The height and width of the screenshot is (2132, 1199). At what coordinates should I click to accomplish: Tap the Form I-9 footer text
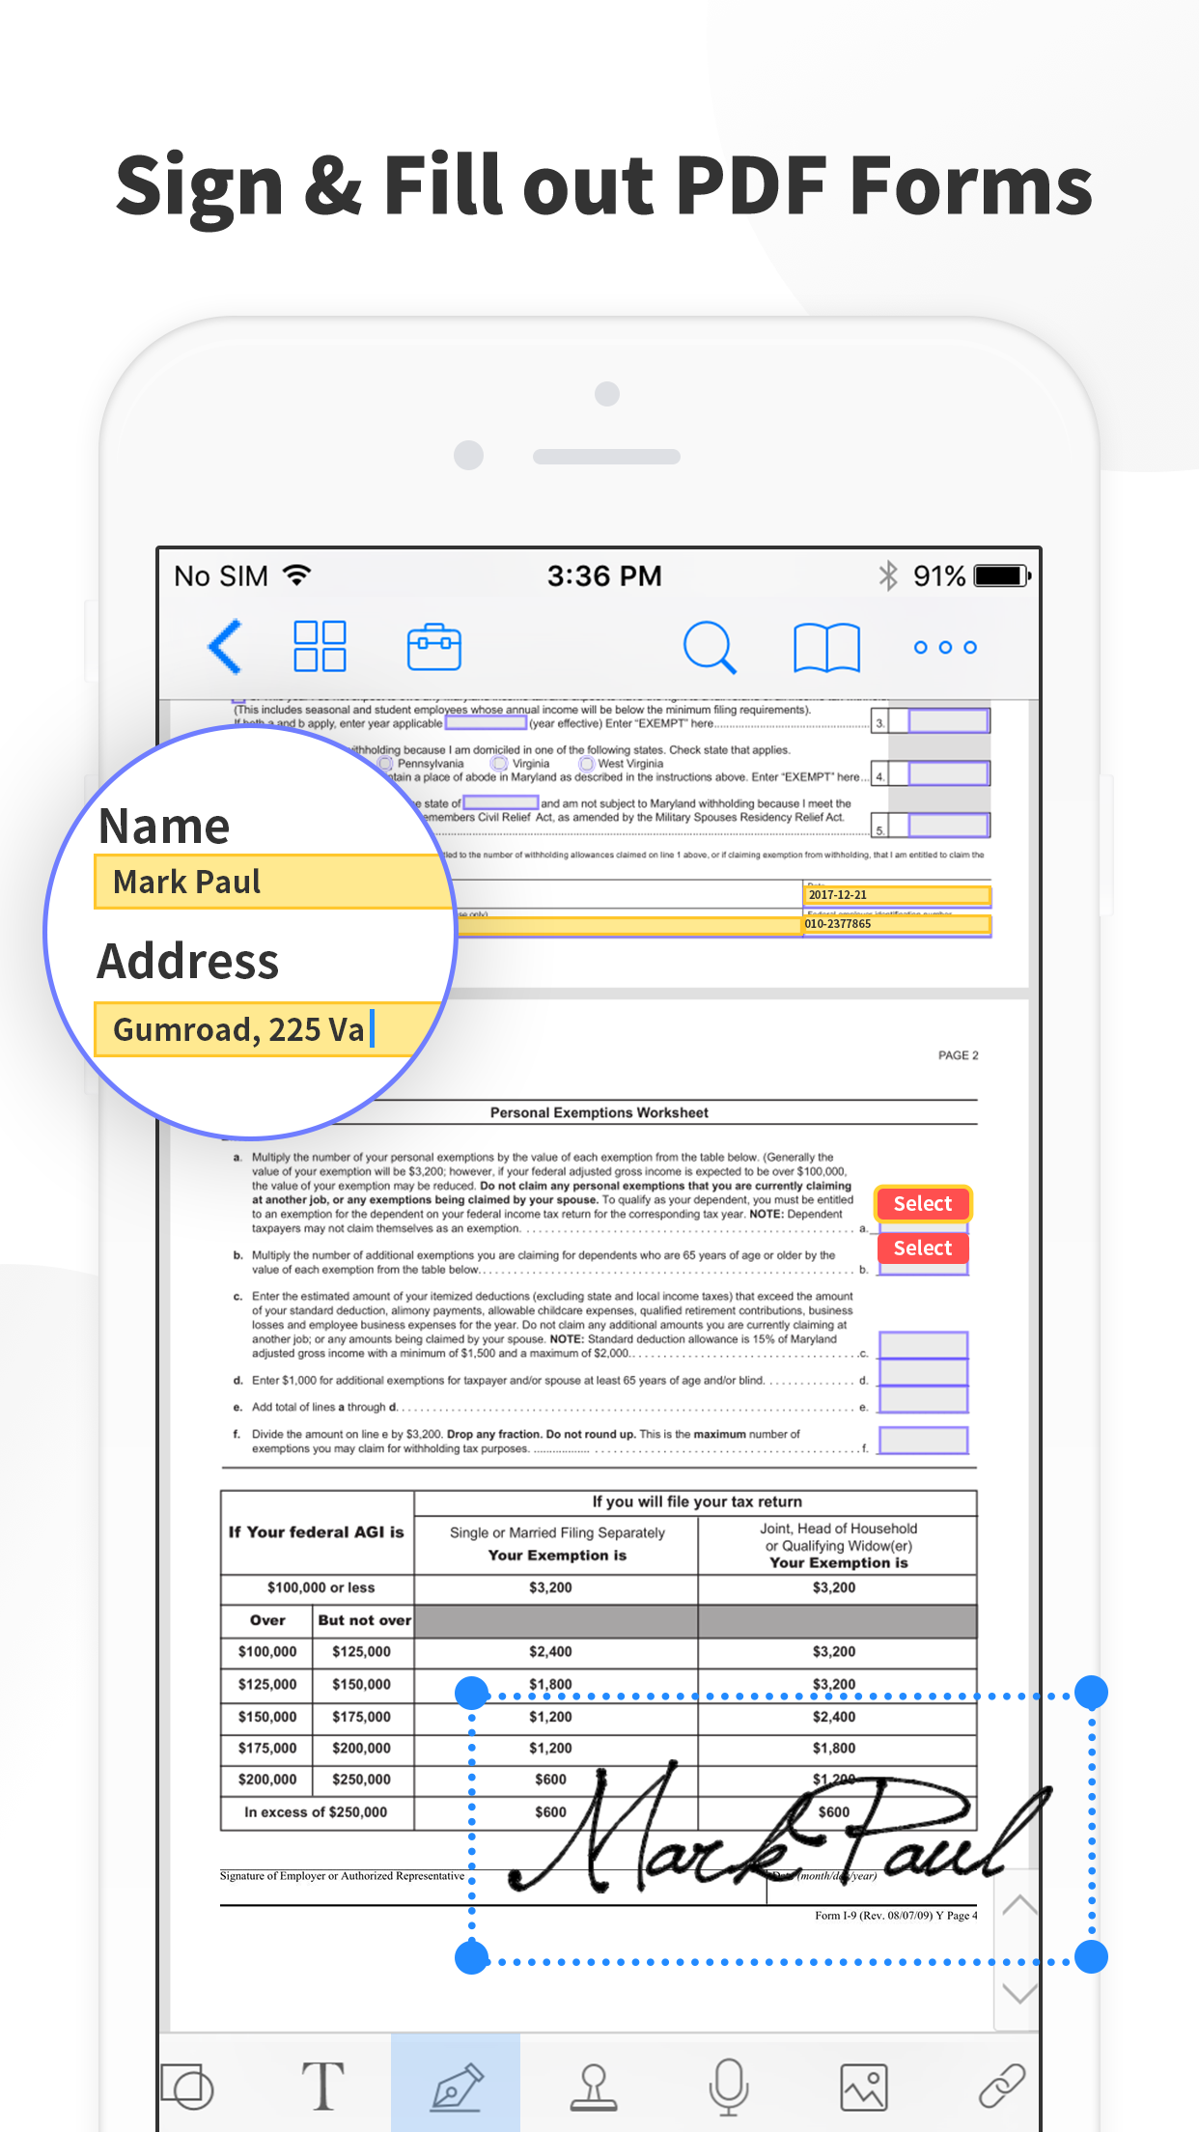pyautogui.click(x=896, y=1916)
